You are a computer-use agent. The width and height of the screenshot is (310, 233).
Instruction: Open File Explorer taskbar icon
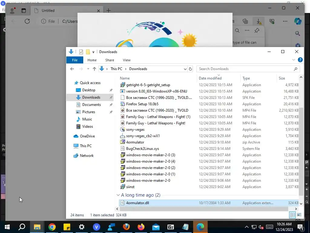tap(37, 227)
